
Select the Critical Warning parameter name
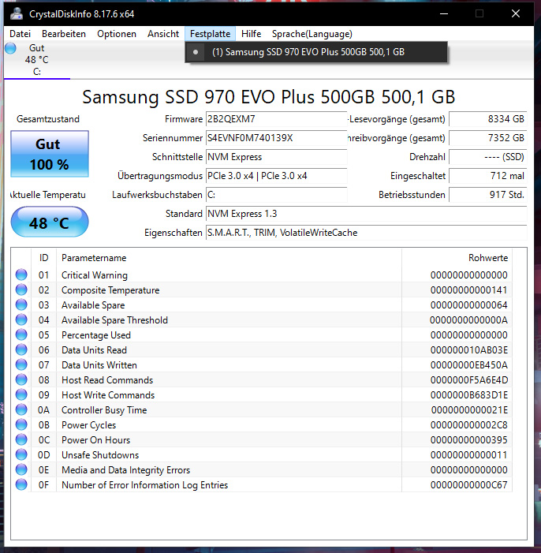(x=95, y=275)
